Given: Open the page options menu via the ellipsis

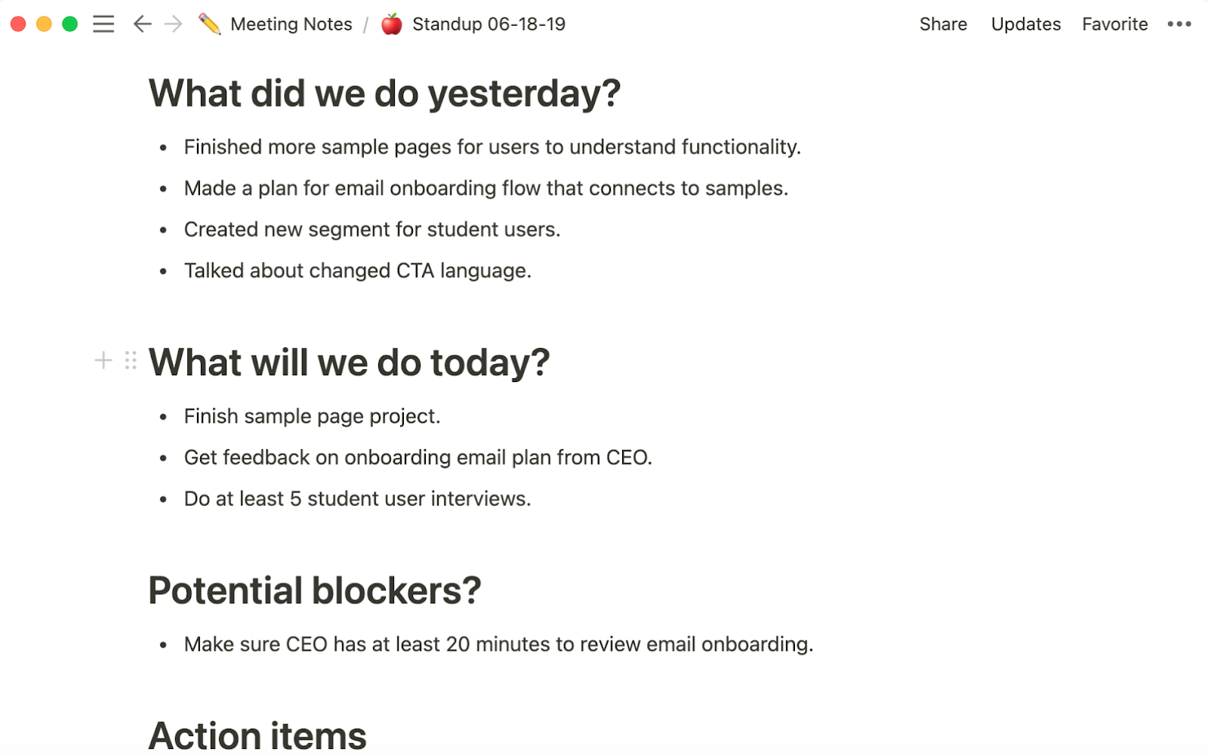Looking at the screenshot, I should pos(1178,23).
